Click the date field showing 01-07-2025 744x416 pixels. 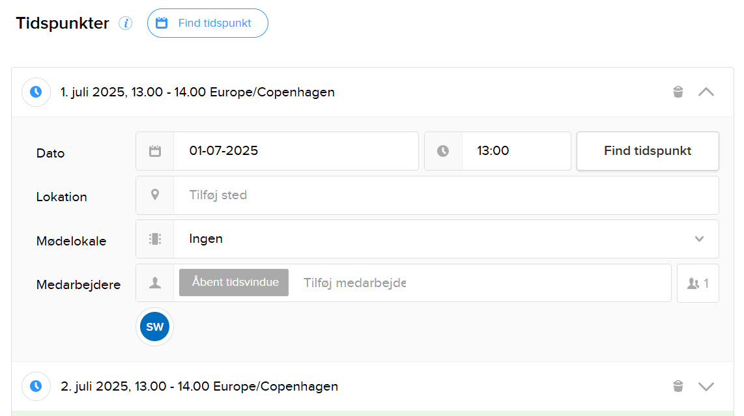click(295, 151)
